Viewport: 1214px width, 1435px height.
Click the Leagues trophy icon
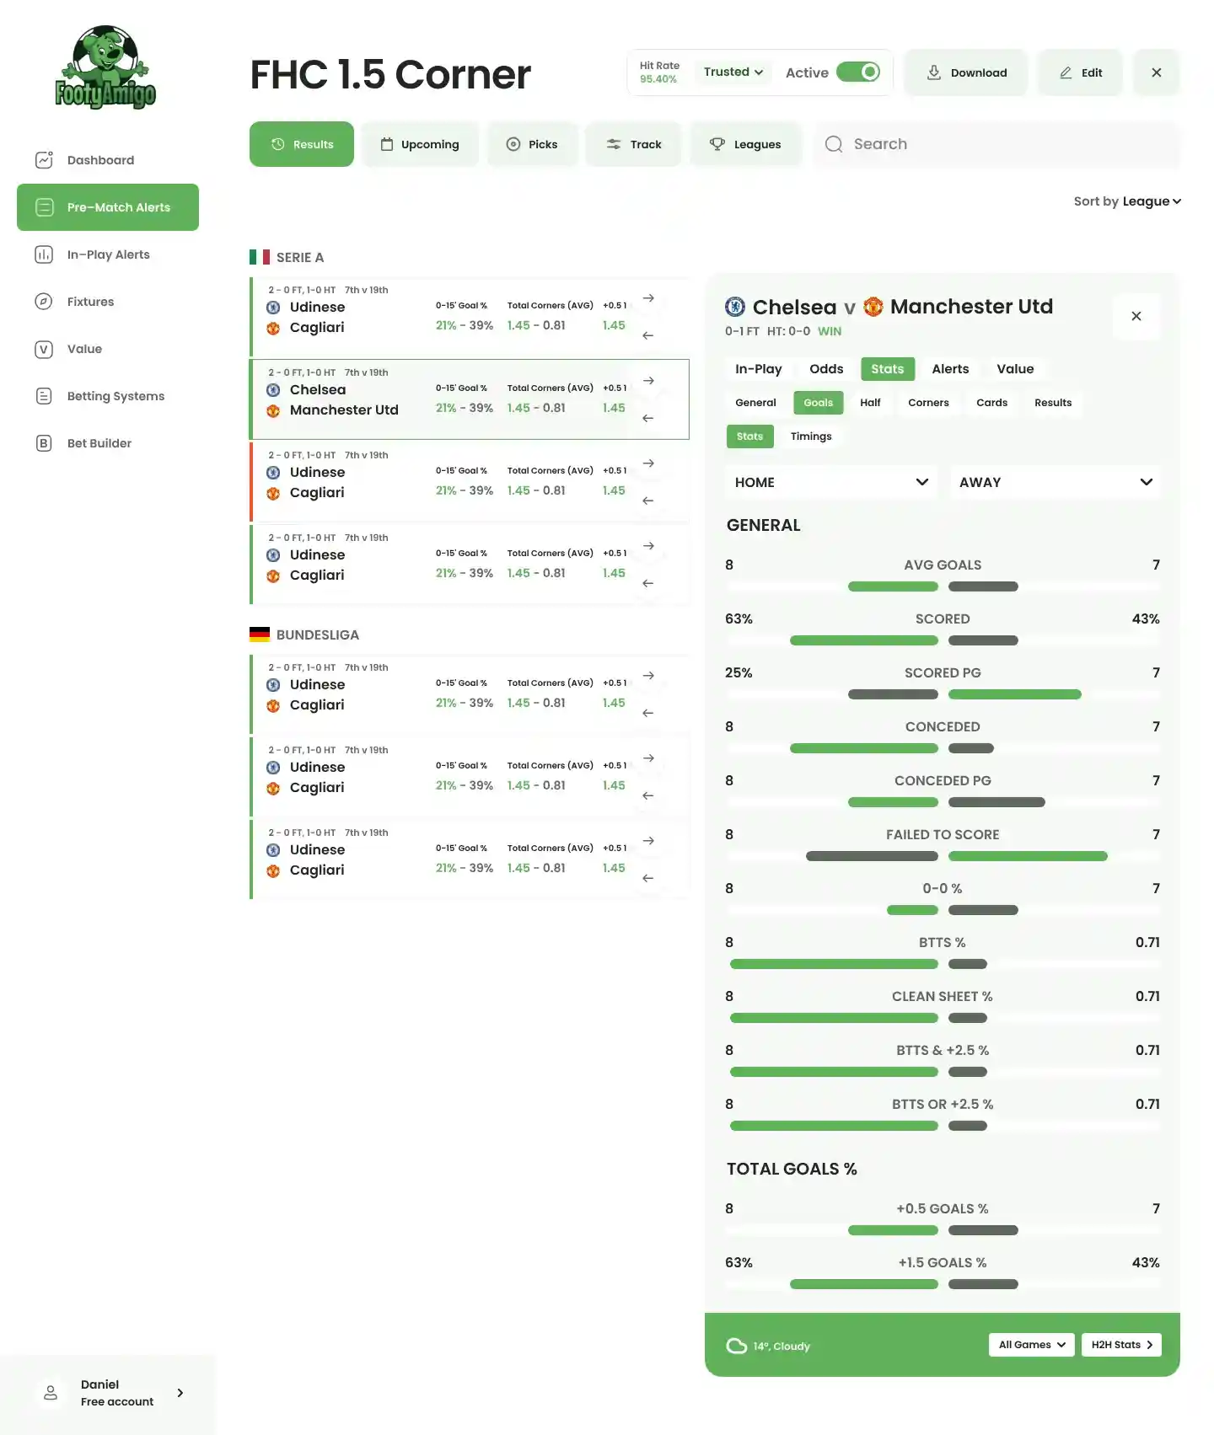(x=717, y=144)
